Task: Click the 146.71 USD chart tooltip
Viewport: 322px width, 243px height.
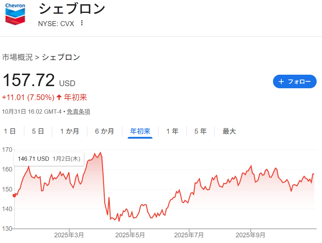Action: coord(49,159)
